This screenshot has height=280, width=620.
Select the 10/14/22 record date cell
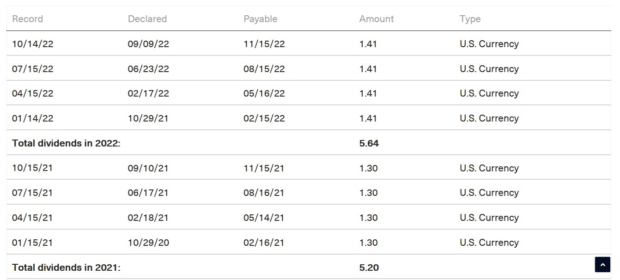32,44
